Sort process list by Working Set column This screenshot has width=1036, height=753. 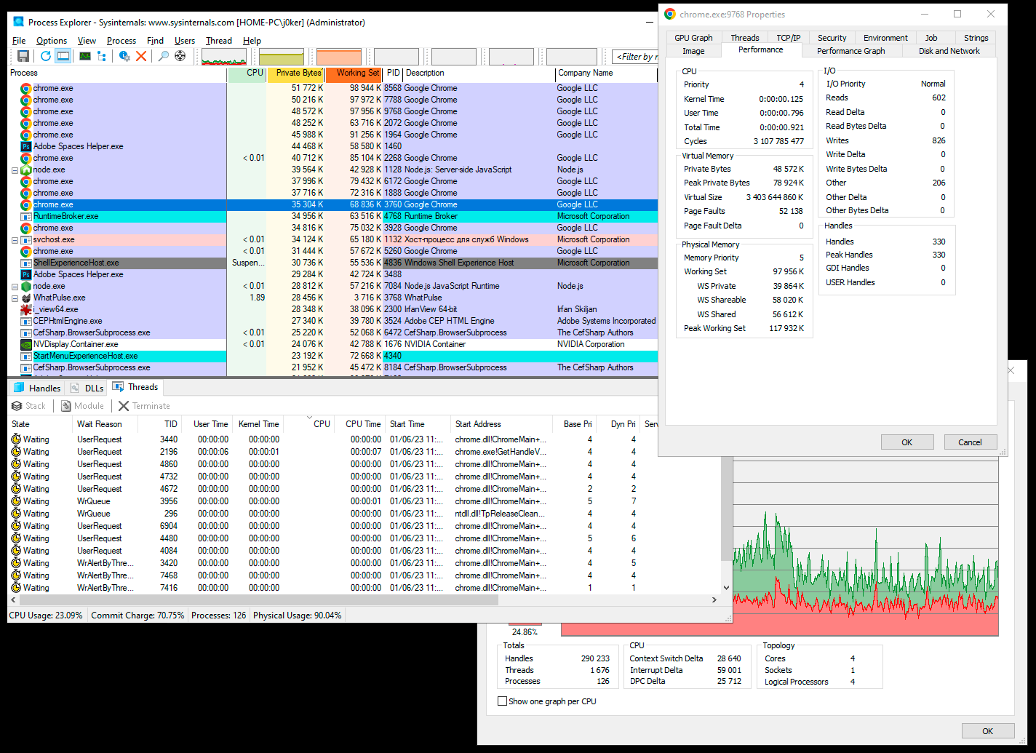(x=354, y=73)
